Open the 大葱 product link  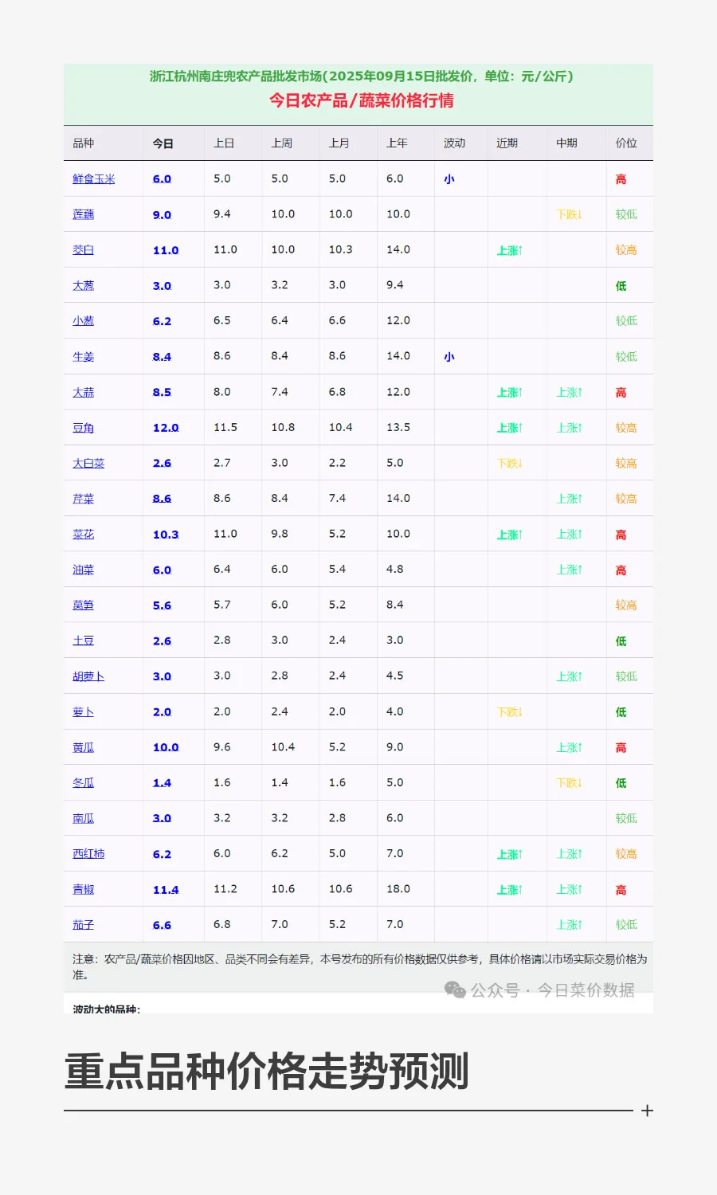pos(84,285)
